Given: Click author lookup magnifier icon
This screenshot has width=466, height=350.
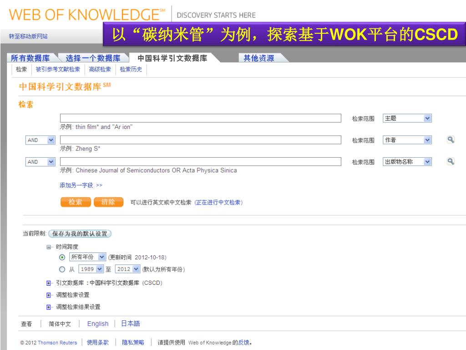Looking at the screenshot, I should pos(451,139).
